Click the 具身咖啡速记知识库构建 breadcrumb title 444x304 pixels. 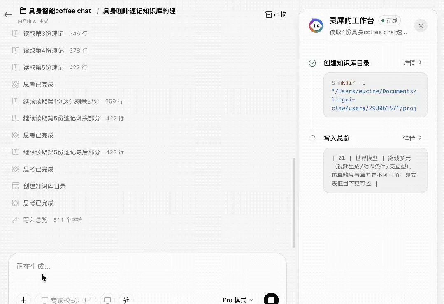(x=139, y=11)
